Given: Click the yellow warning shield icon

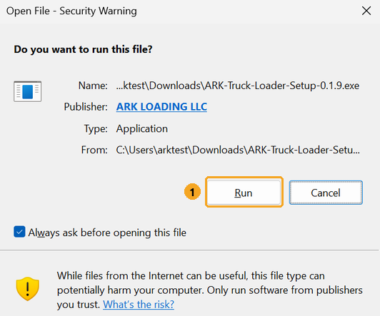Looking at the screenshot, I should tap(28, 289).
